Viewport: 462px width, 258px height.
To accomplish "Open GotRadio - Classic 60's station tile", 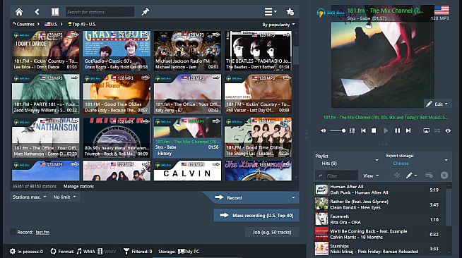I will click(x=117, y=51).
